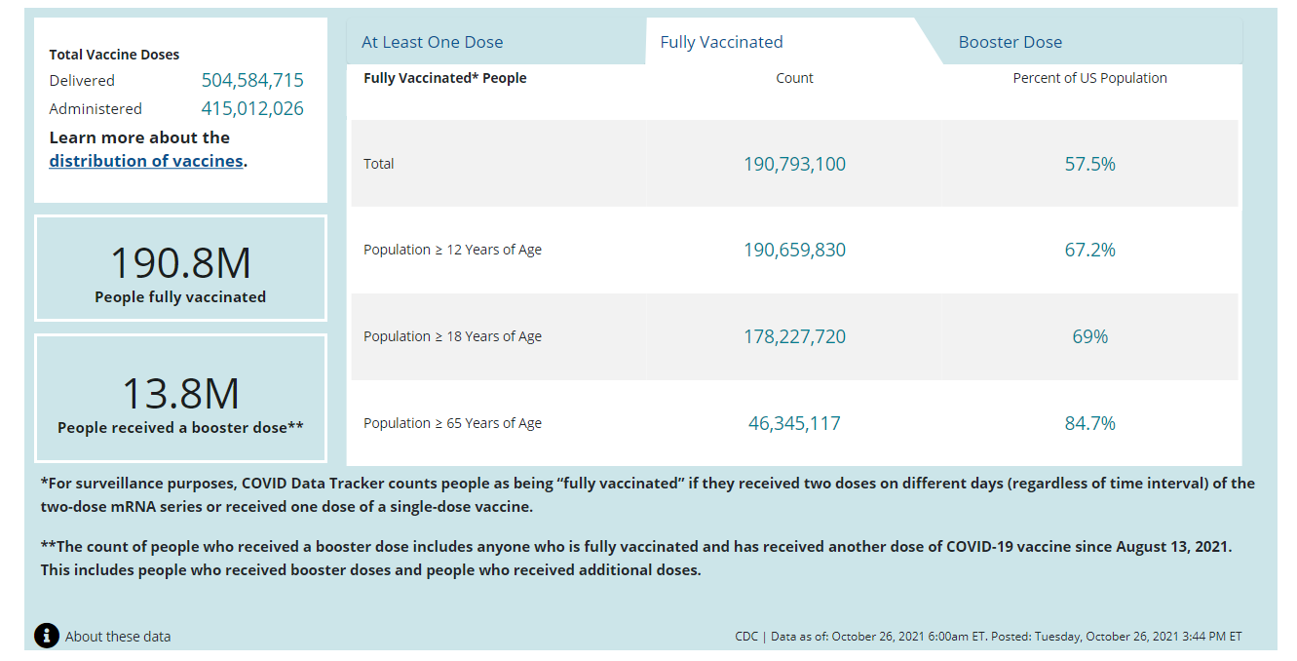Click the 67.2% percent for ages 12+
The width and height of the screenshot is (1297, 661).
1089,250
